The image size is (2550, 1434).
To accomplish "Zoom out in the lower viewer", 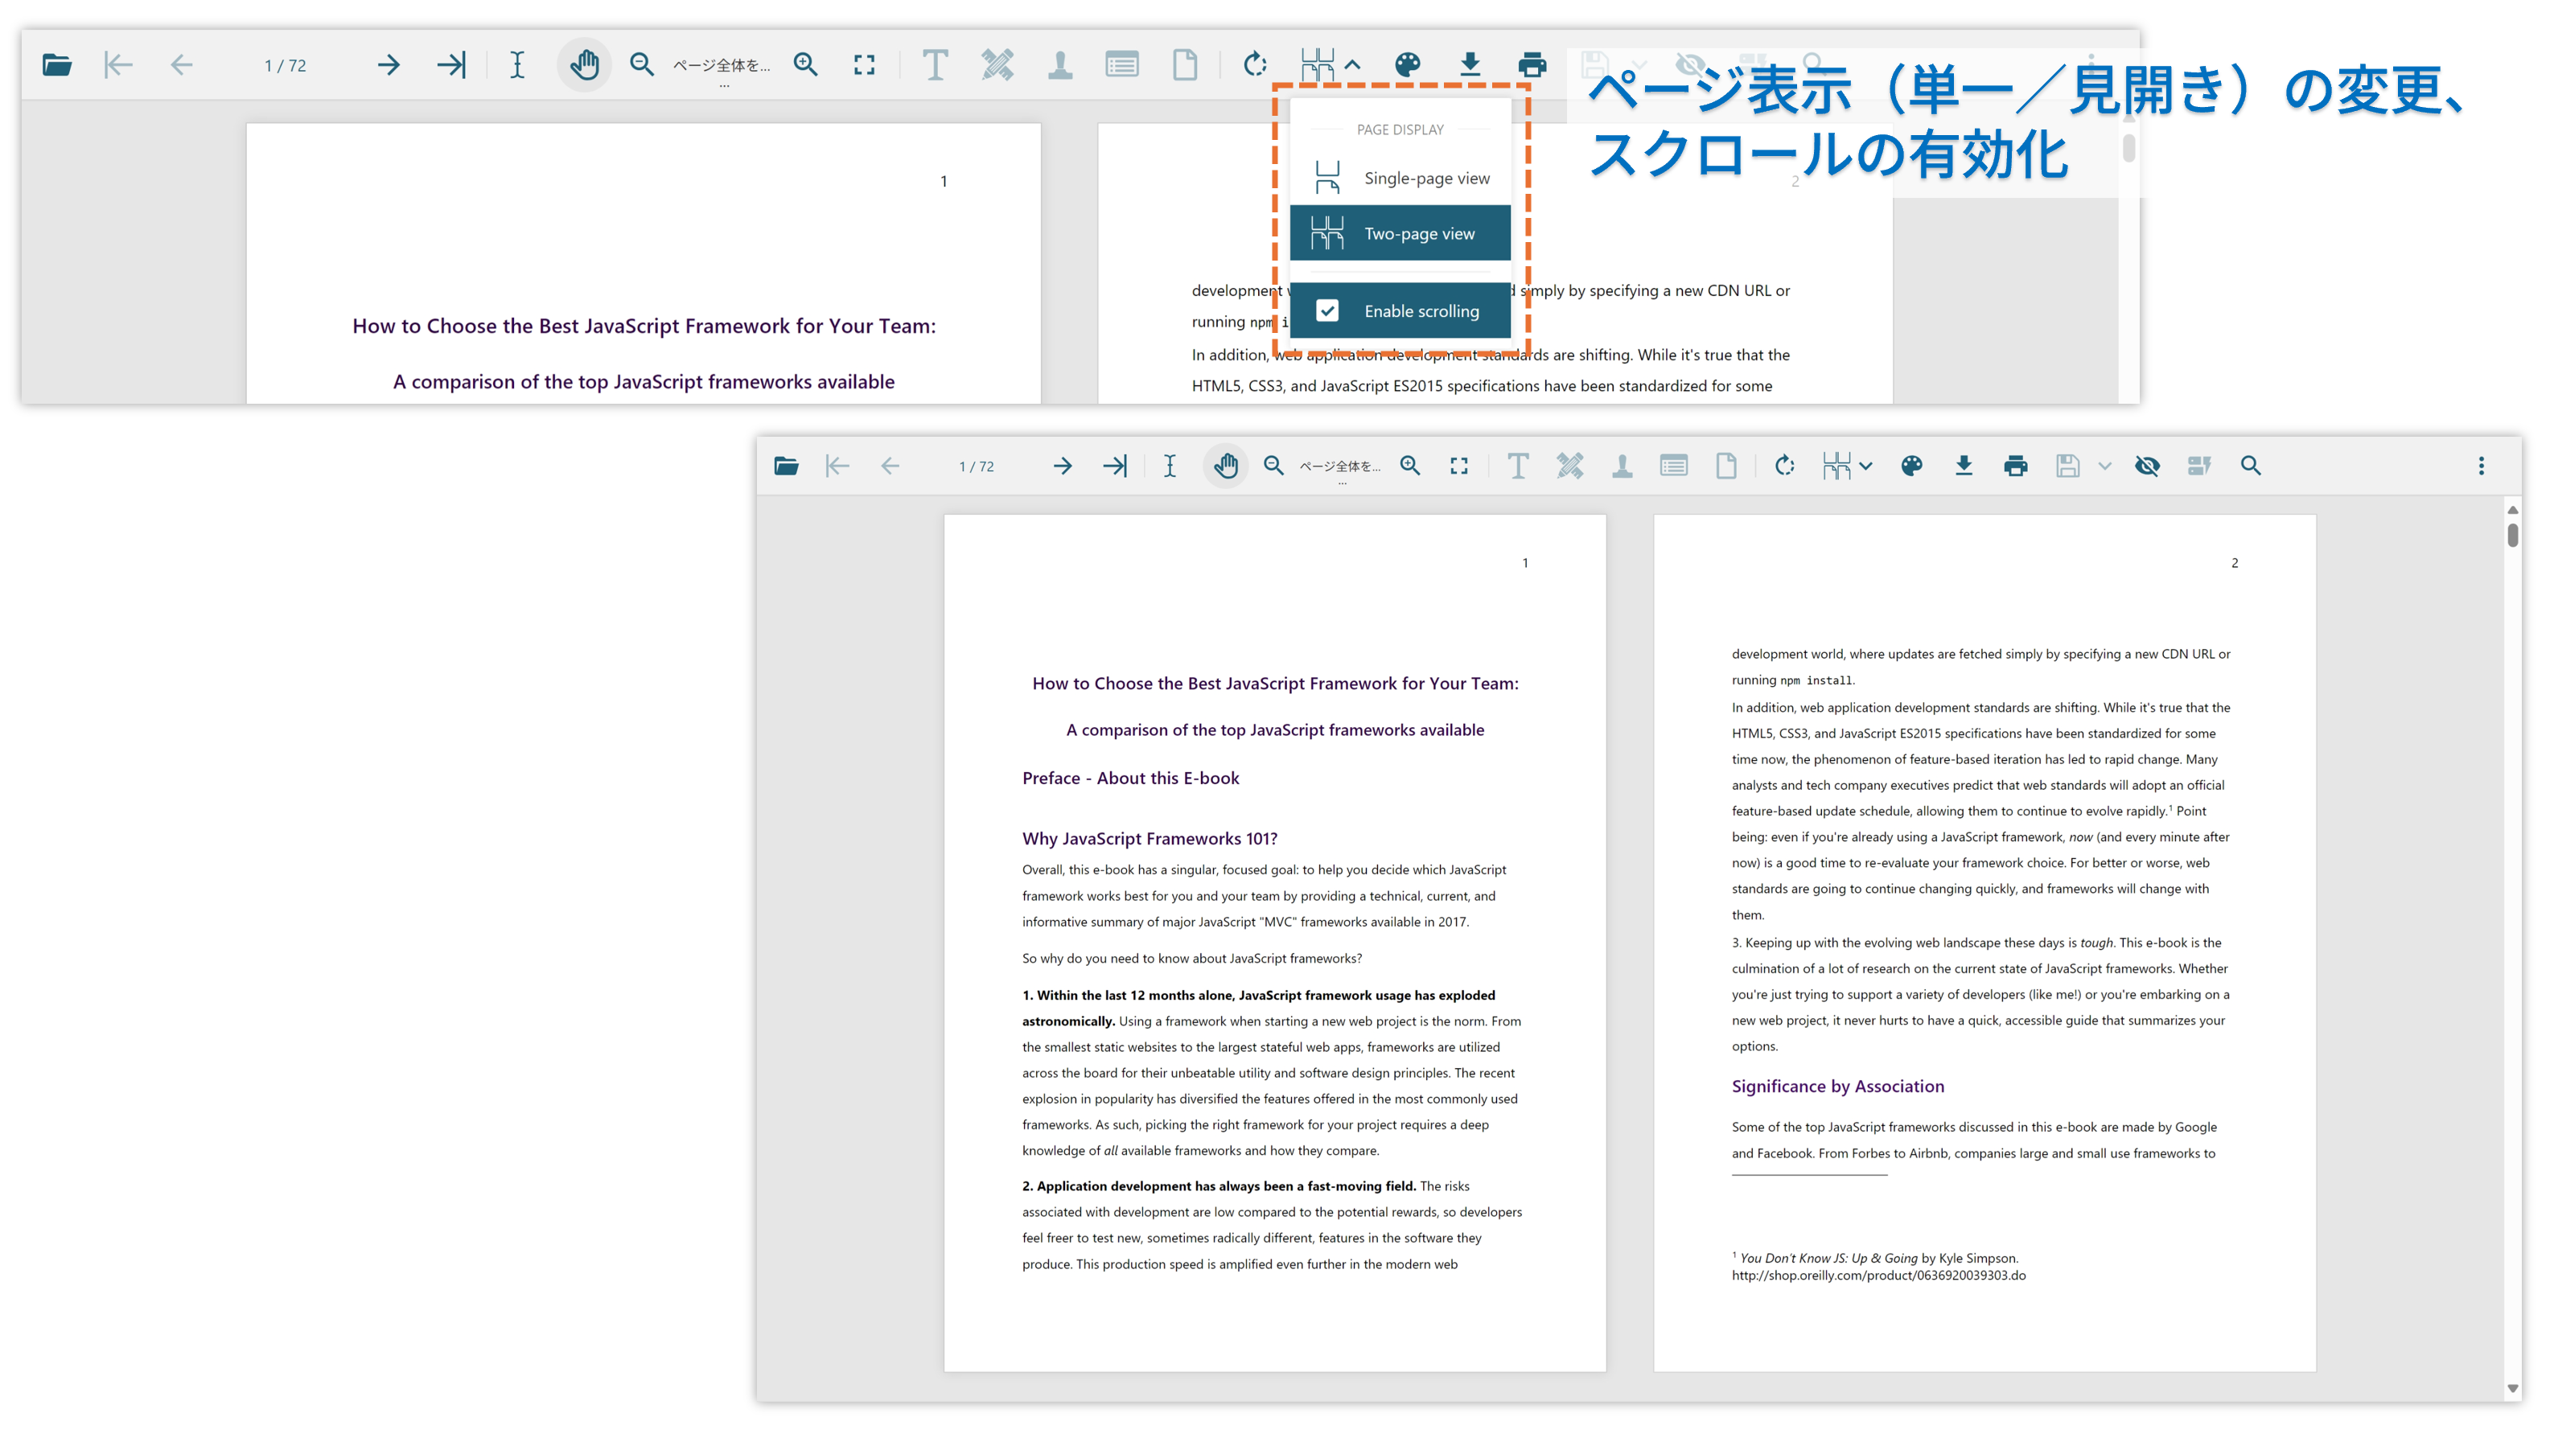I will [x=1274, y=466].
